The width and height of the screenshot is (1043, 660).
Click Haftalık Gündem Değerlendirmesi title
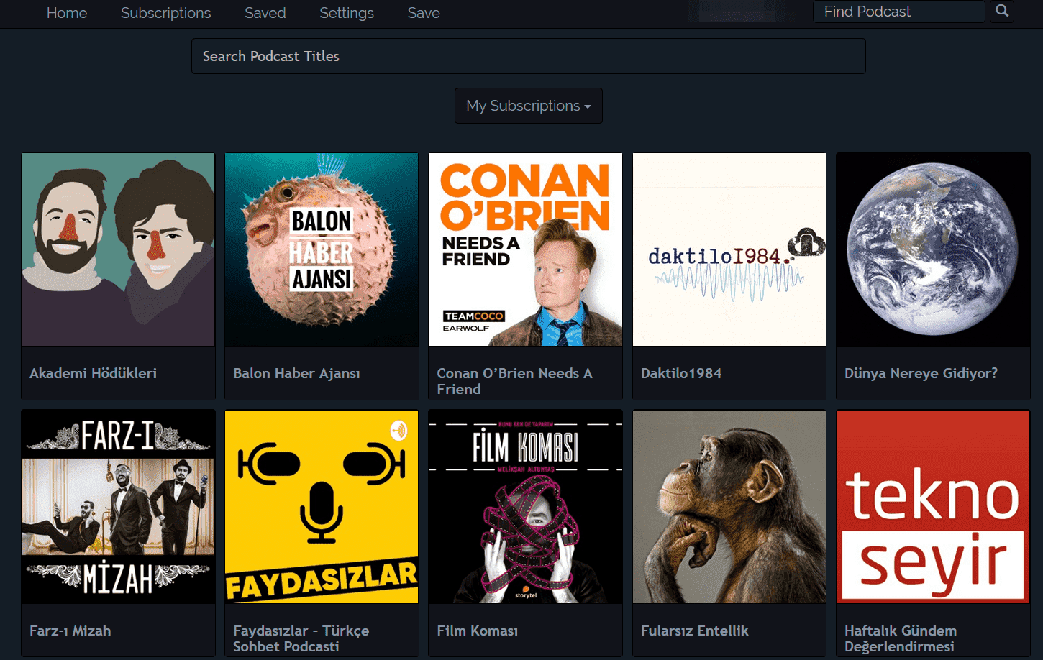point(900,638)
